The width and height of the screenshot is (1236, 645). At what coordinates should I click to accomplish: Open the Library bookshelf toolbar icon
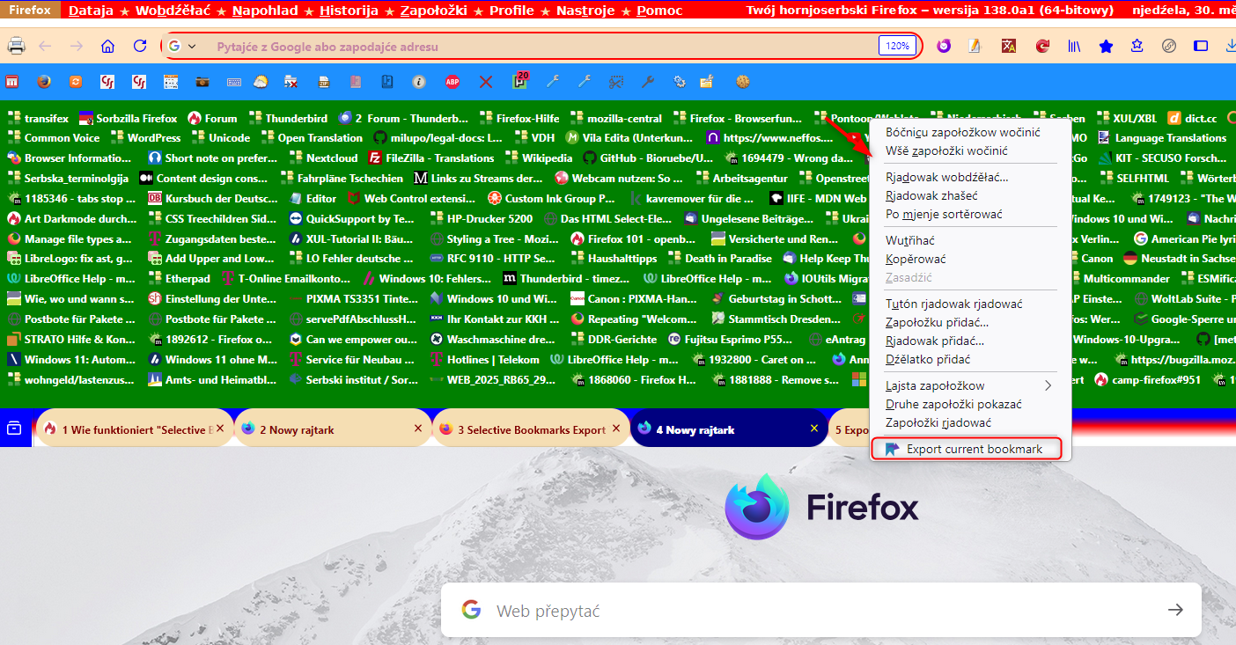point(1075,46)
